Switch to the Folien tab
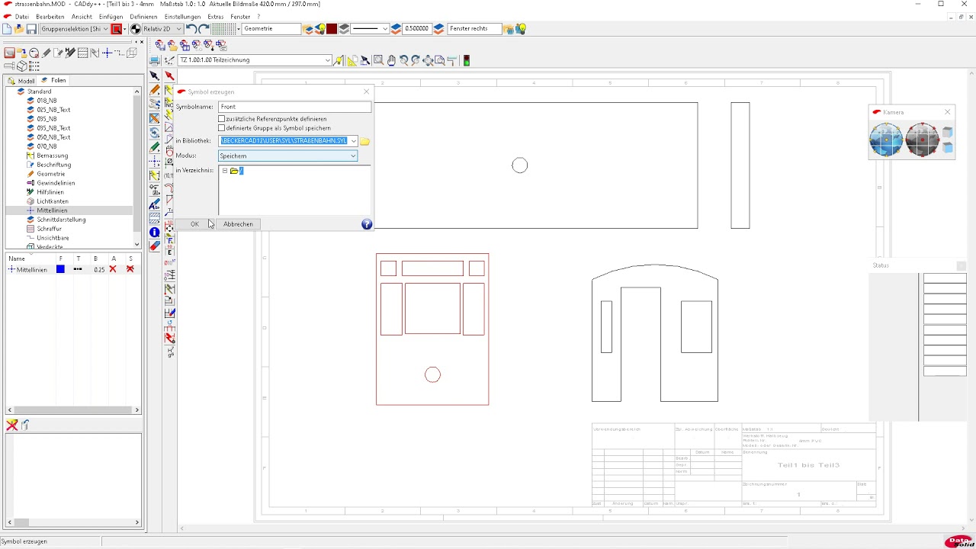 click(54, 80)
